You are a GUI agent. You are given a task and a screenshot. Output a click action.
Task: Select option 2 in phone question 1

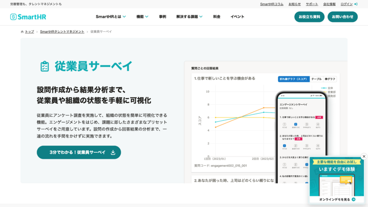(295, 124)
